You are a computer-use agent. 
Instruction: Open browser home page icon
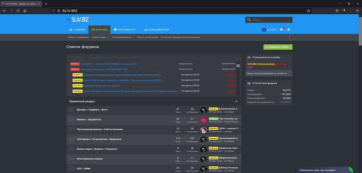pyautogui.click(x=25, y=11)
